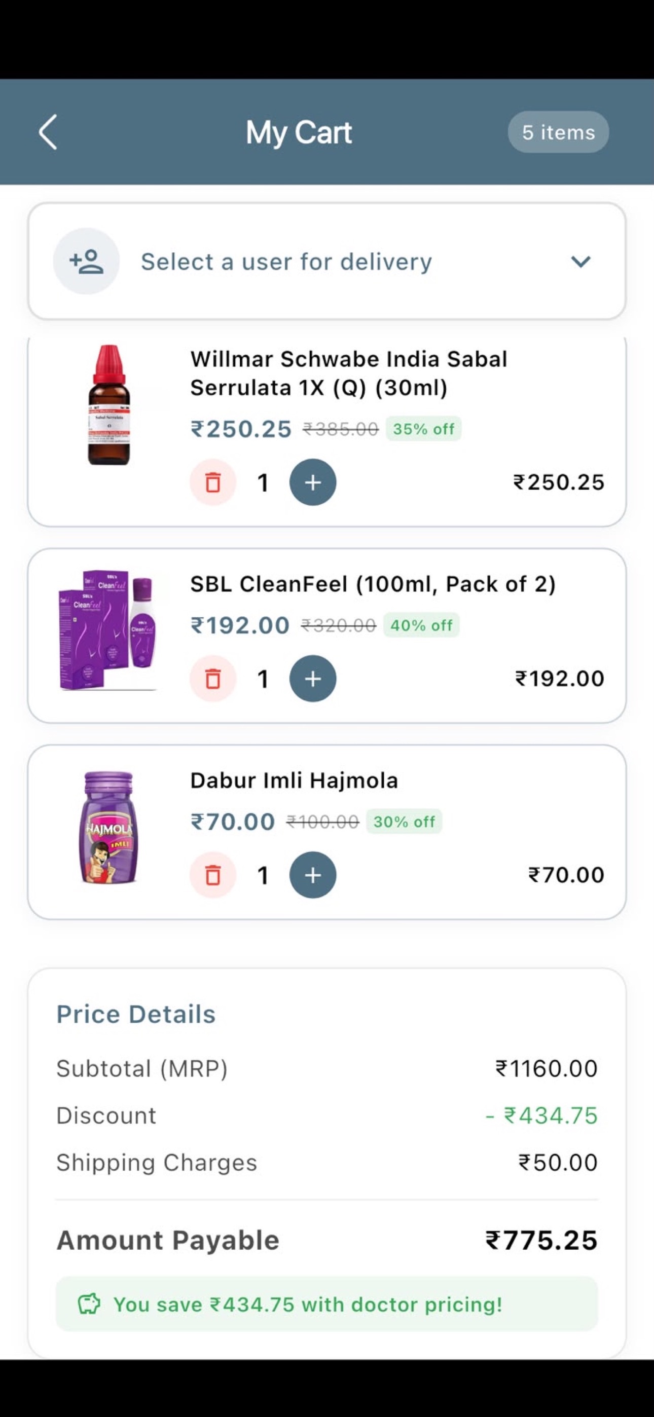
Task: Tap the piggy bank savings icon
Action: [89, 1304]
